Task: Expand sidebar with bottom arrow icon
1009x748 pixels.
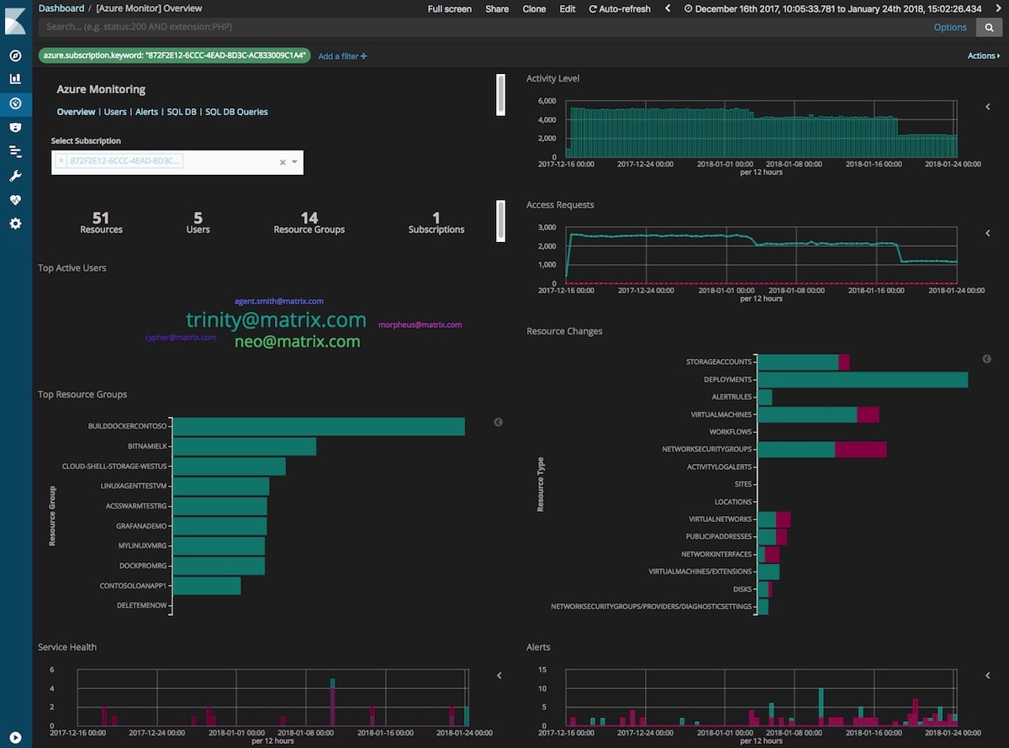Action: [15, 739]
